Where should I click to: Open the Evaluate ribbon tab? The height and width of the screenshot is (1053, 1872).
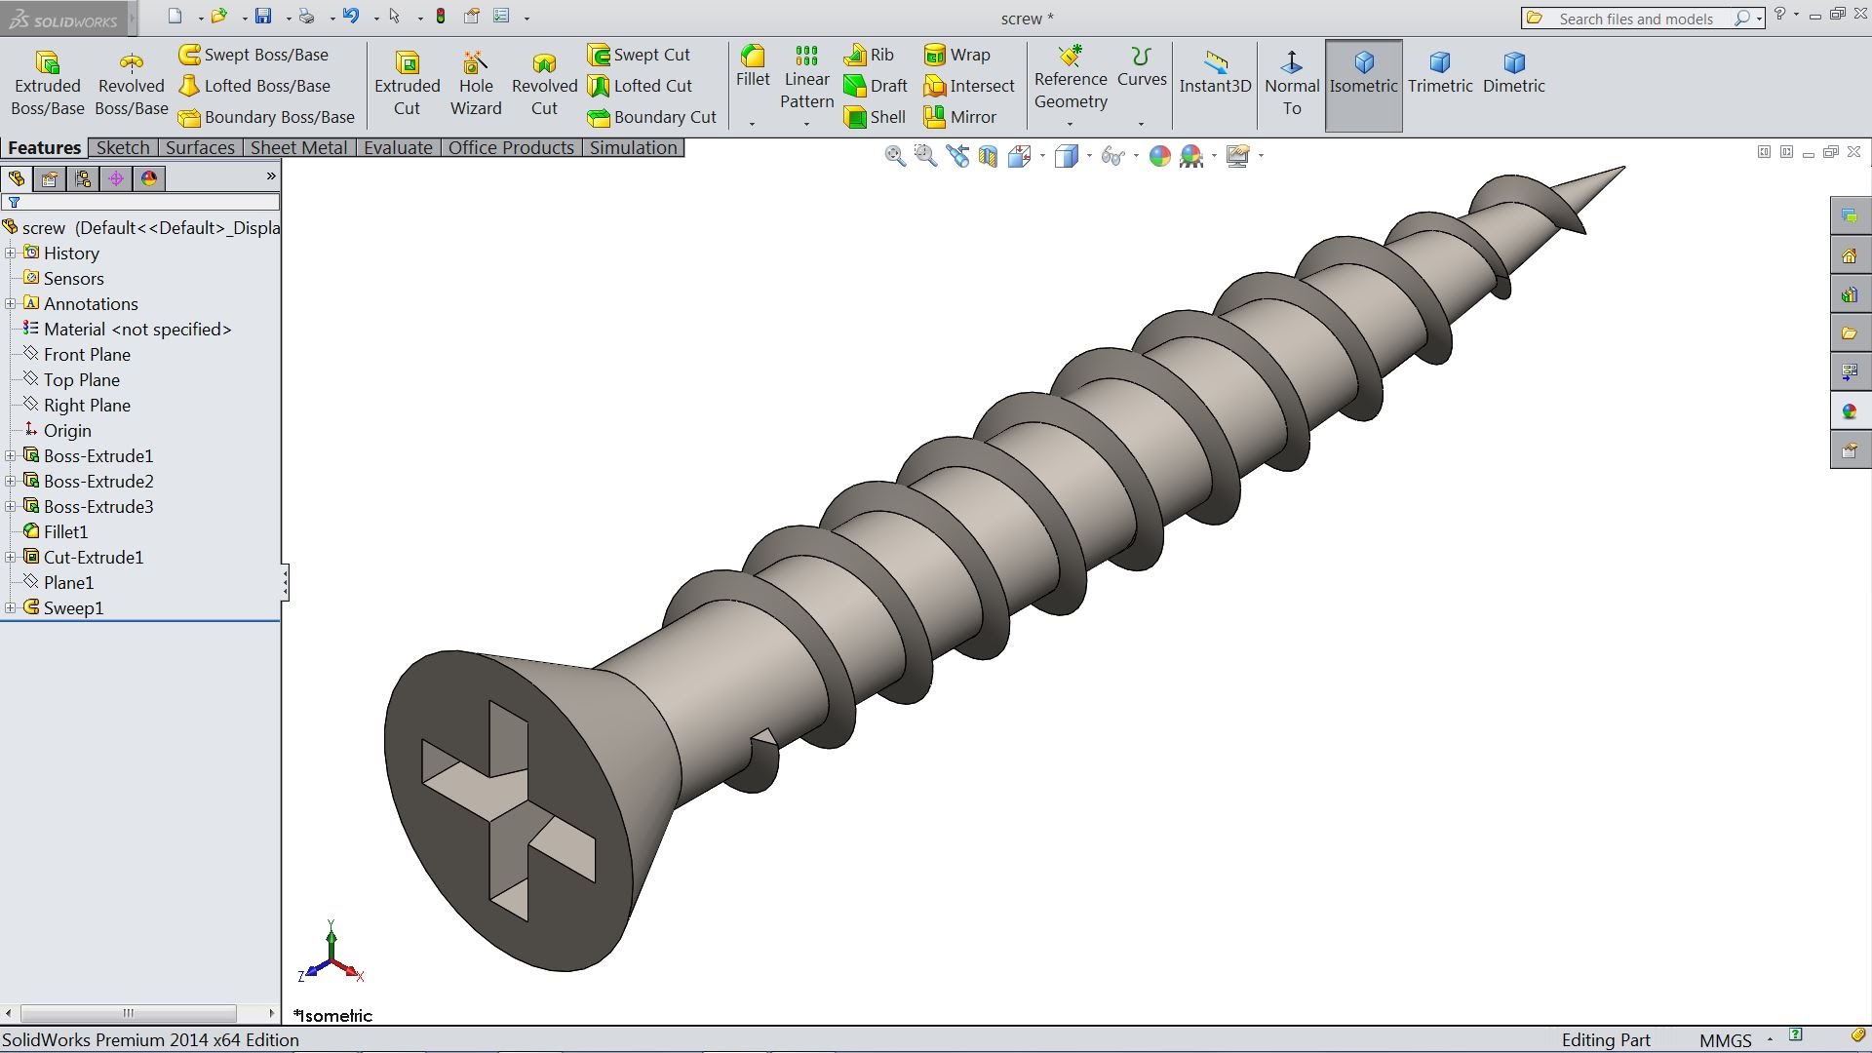(398, 147)
